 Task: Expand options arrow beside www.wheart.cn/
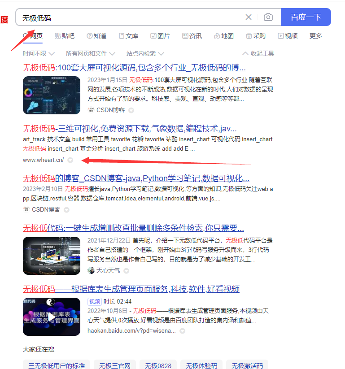70,160
